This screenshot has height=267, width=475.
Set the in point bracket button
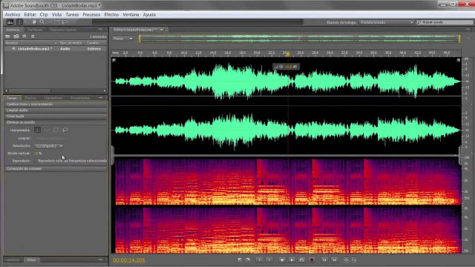259,260
